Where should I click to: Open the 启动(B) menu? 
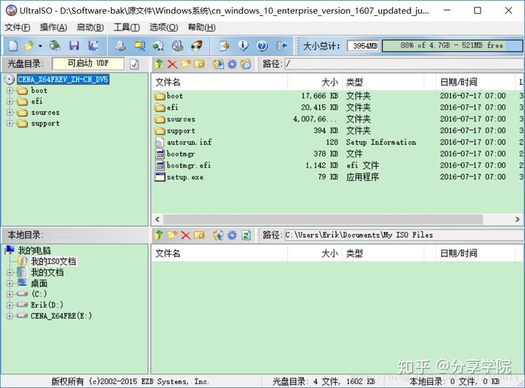point(90,28)
